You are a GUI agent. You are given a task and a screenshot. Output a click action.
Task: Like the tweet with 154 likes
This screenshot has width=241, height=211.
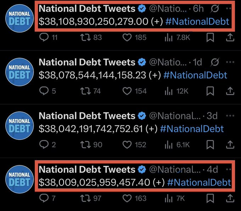127,91
